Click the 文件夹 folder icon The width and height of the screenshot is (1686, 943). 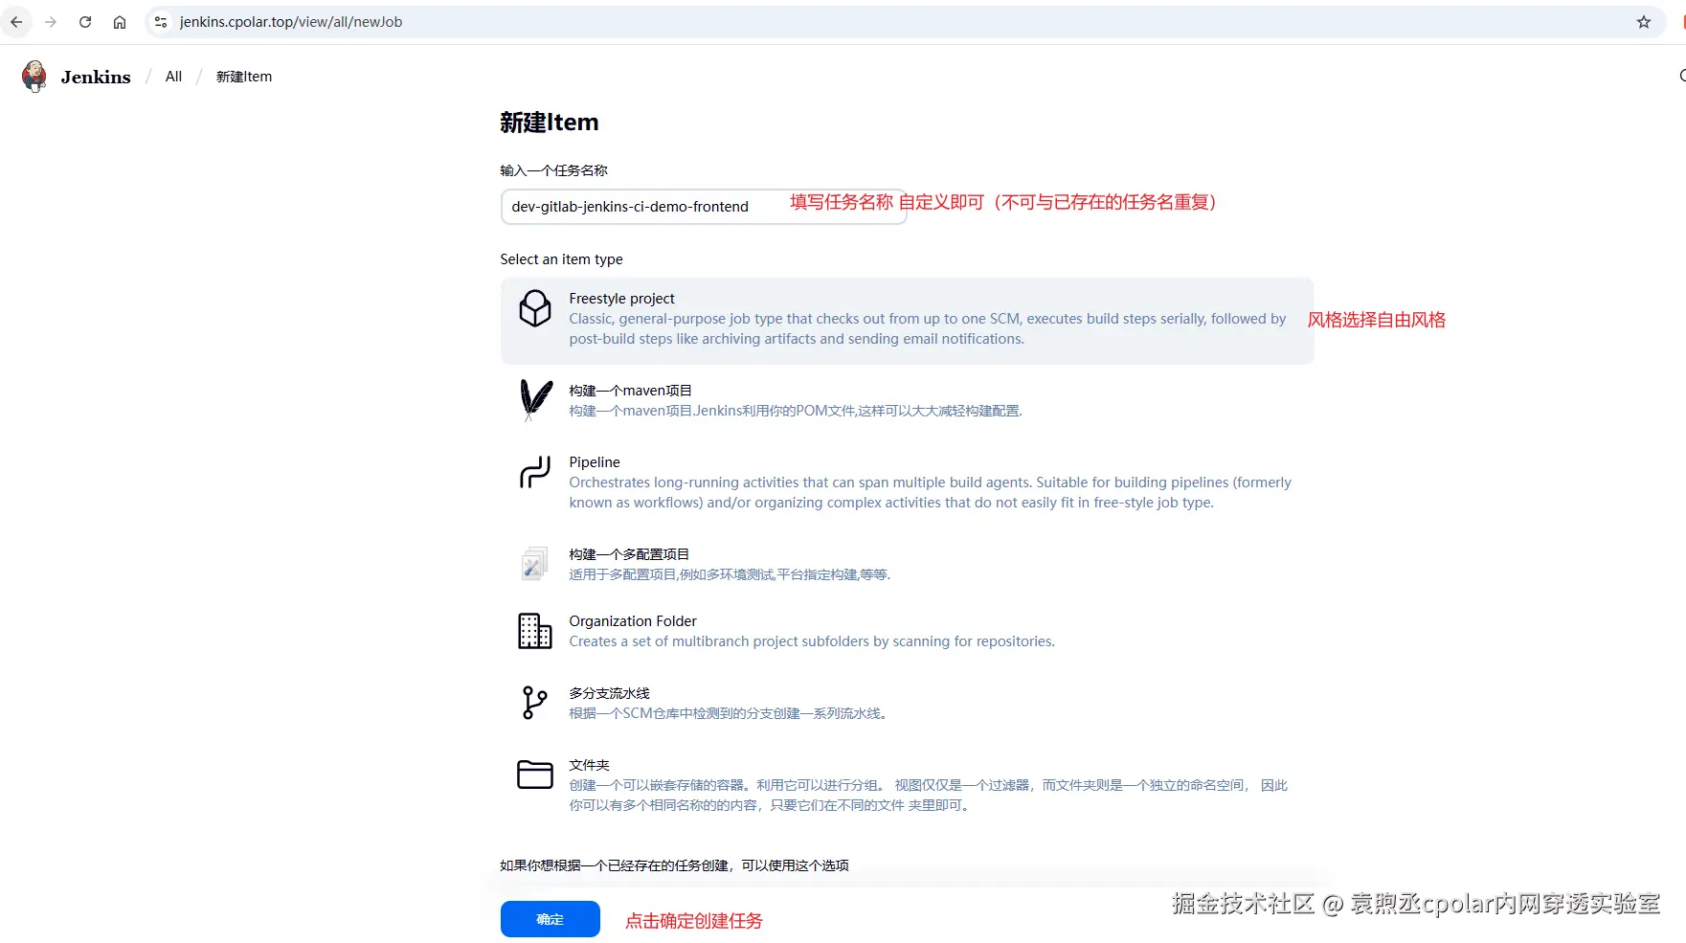click(x=535, y=775)
